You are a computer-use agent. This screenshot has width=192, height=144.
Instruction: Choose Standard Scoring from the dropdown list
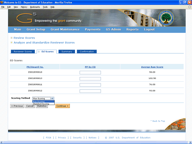click(43, 104)
